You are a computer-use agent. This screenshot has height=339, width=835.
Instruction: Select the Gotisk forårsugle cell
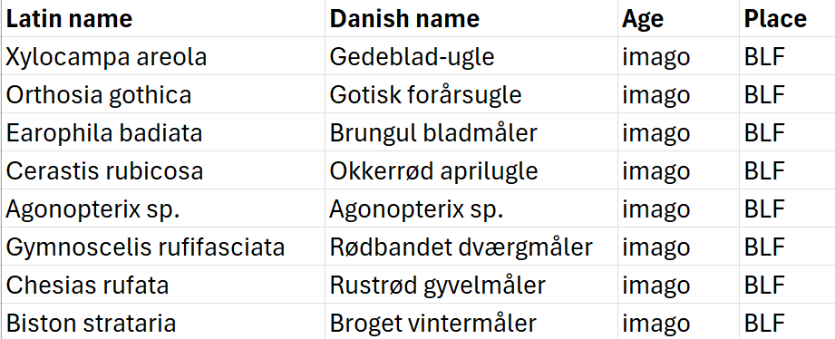coord(471,94)
